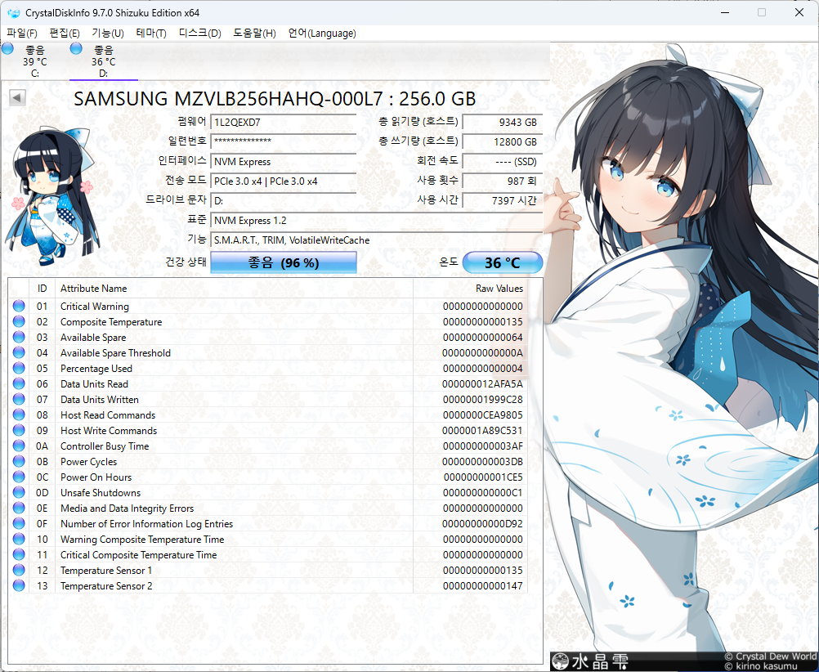Click the status orb for Data Units Written

(x=19, y=399)
